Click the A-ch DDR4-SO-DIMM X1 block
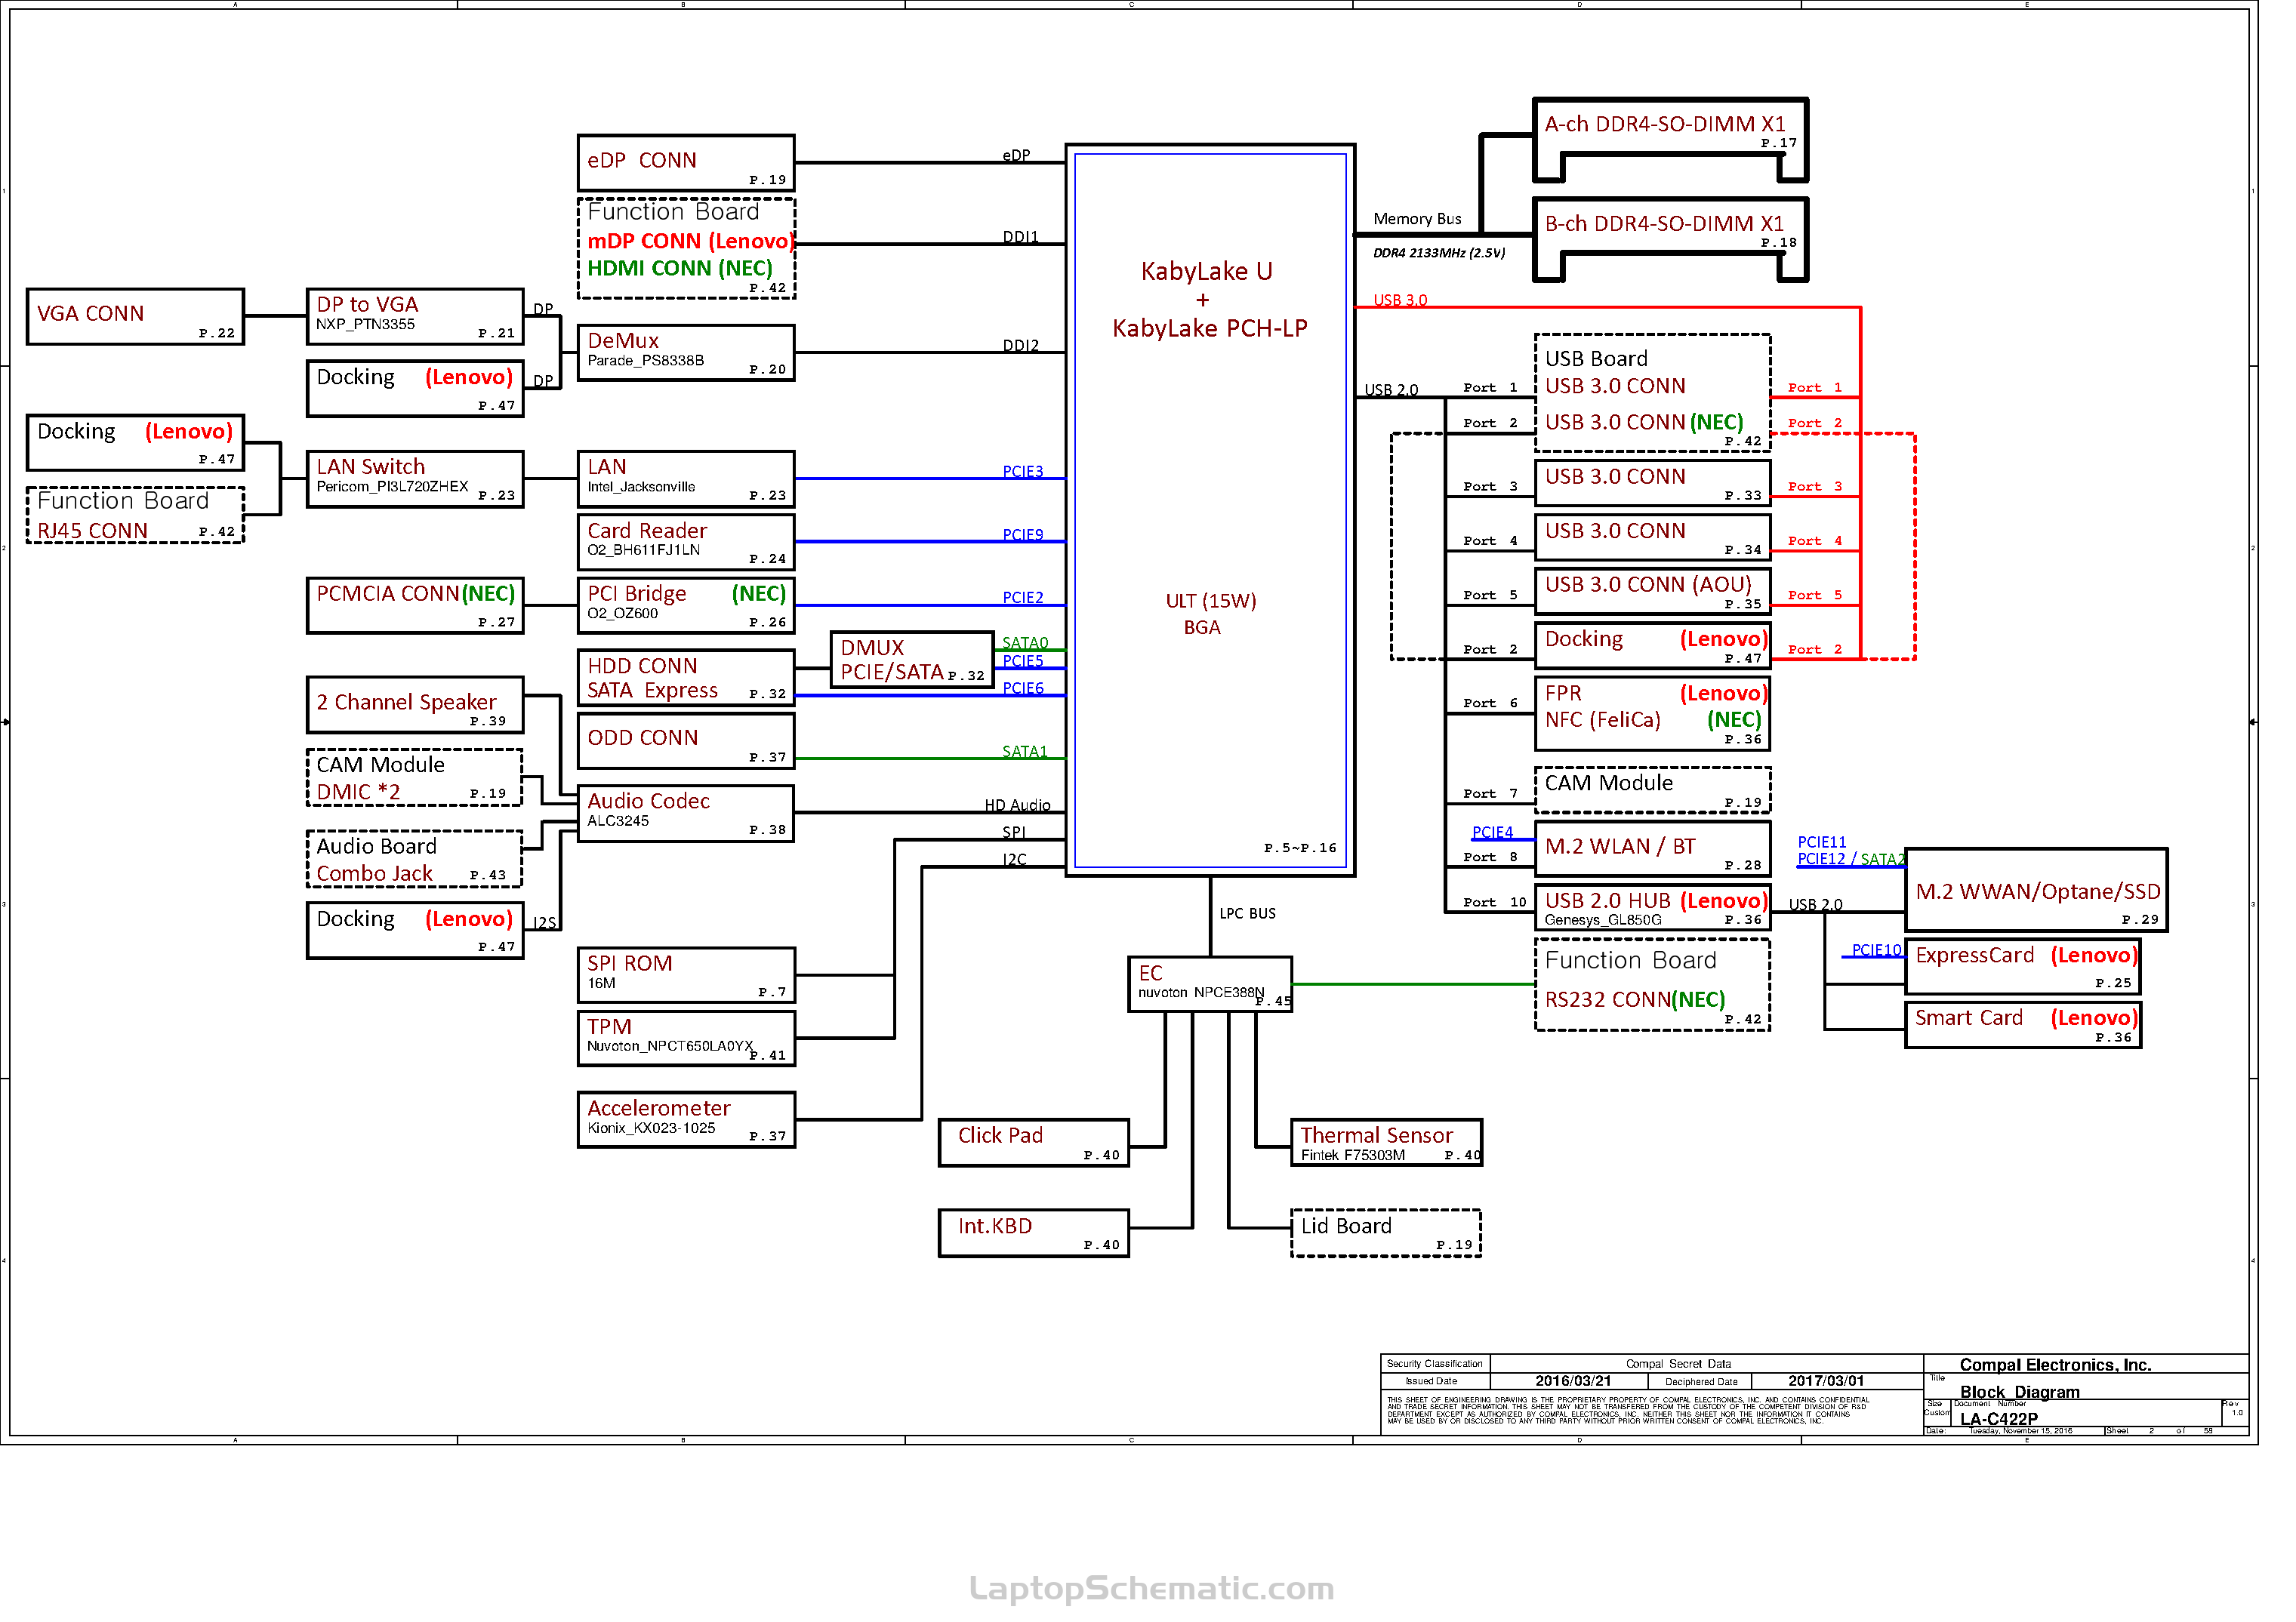This screenshot has height=1622, width=2296. click(1671, 140)
